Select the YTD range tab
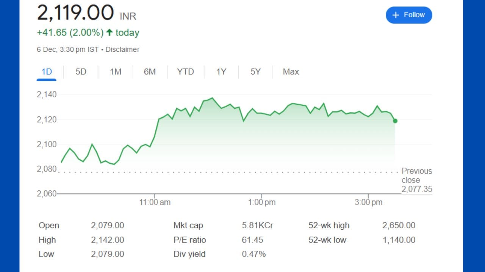This screenshot has width=485, height=272. click(185, 72)
